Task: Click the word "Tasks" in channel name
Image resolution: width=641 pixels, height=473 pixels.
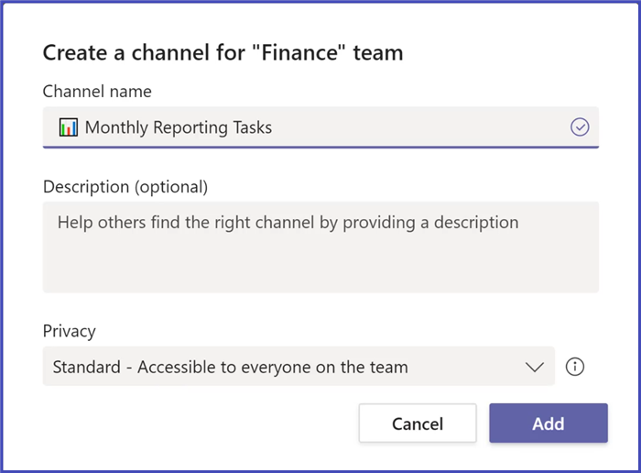Action: click(x=250, y=128)
